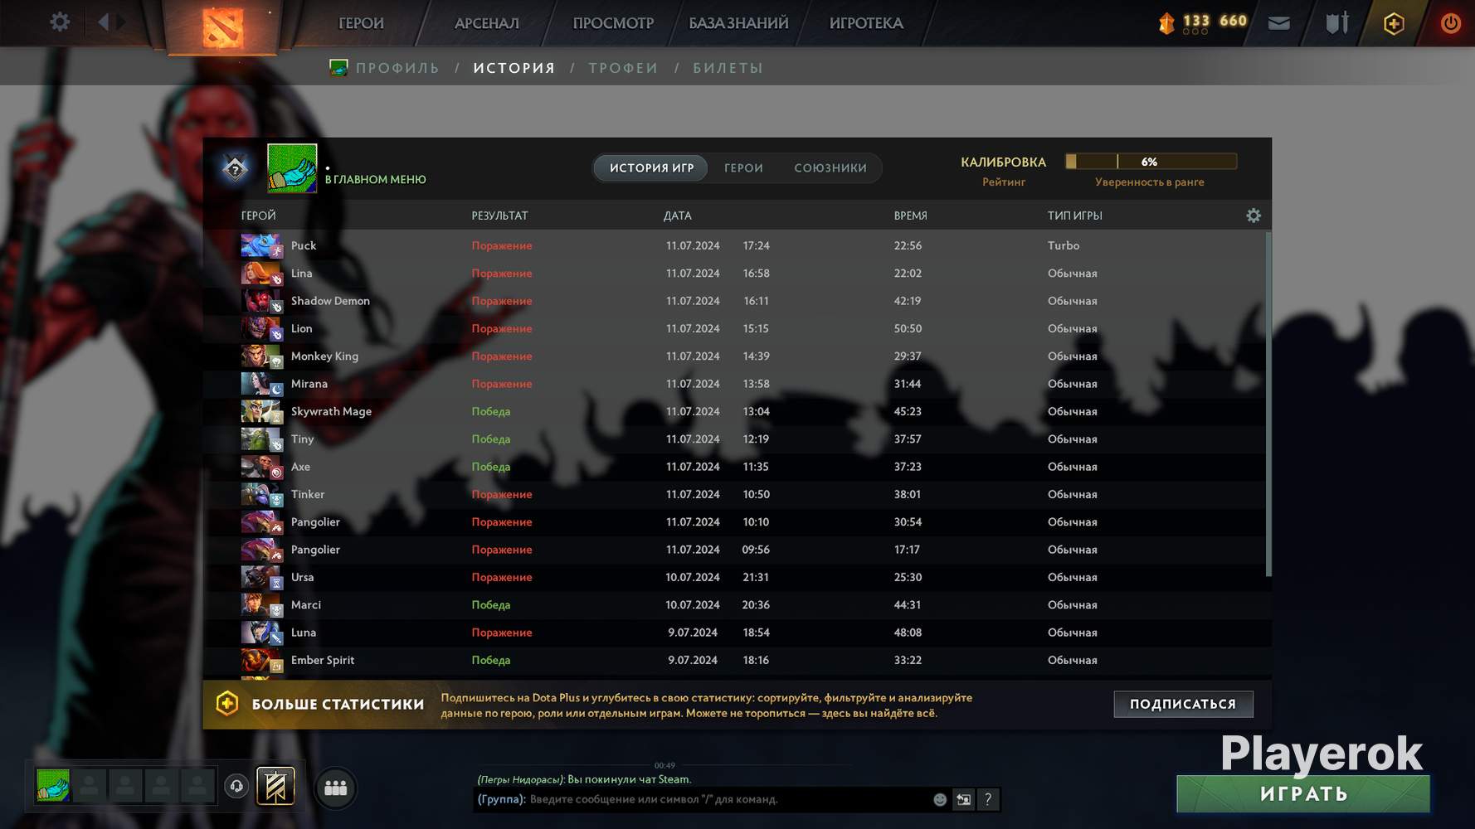Click the second empty party slot
The width and height of the screenshot is (1475, 829).
[x=125, y=786]
